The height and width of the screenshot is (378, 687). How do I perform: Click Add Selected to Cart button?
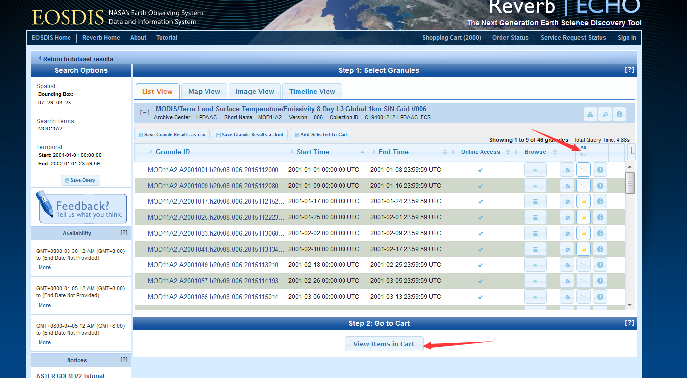point(321,135)
